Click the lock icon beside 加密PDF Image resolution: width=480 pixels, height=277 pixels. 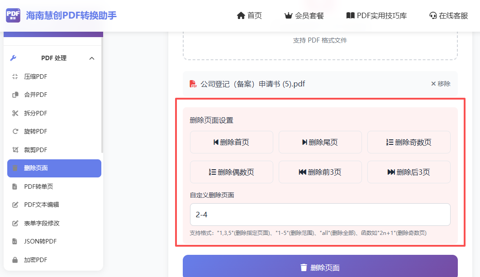click(x=14, y=260)
